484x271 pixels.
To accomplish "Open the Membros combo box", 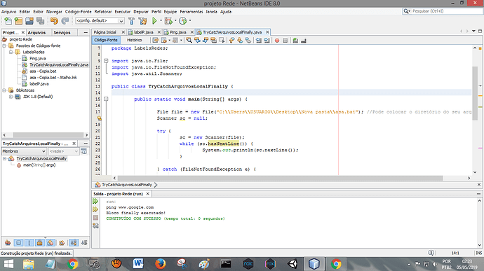I will [x=24, y=151].
